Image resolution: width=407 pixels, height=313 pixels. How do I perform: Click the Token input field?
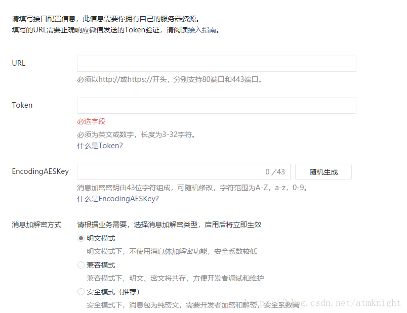coord(217,106)
